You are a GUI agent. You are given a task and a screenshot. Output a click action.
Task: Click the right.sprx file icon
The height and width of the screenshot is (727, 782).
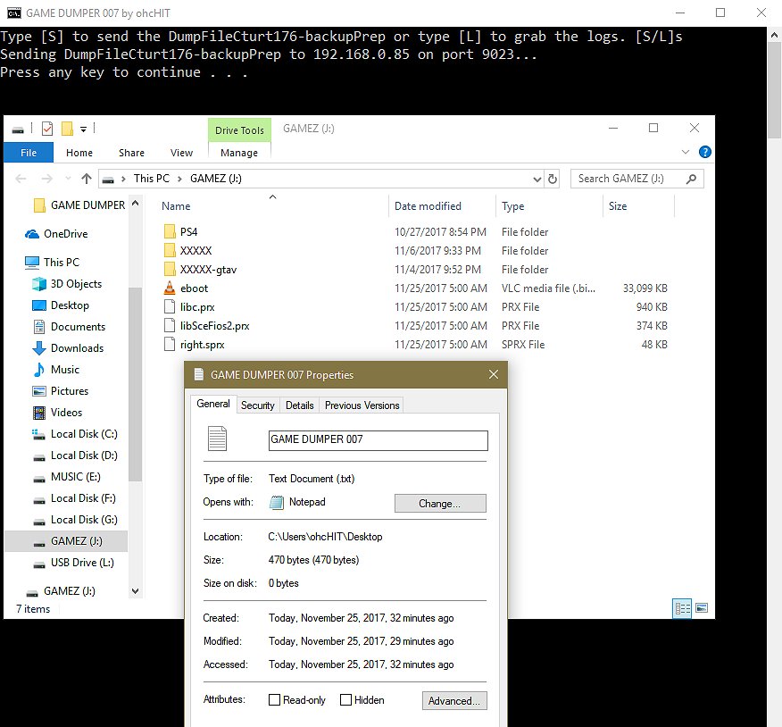(x=170, y=344)
